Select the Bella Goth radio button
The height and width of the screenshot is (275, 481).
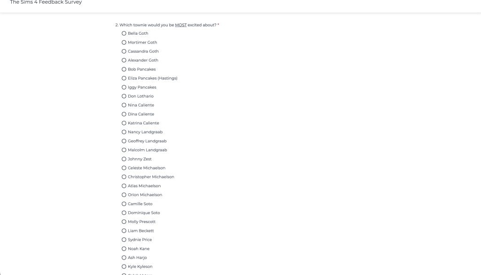(124, 33)
